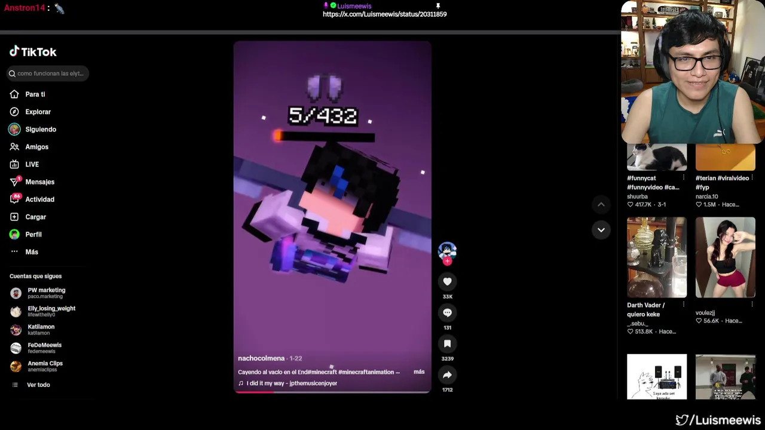Open Katilamon followed account

click(41, 330)
